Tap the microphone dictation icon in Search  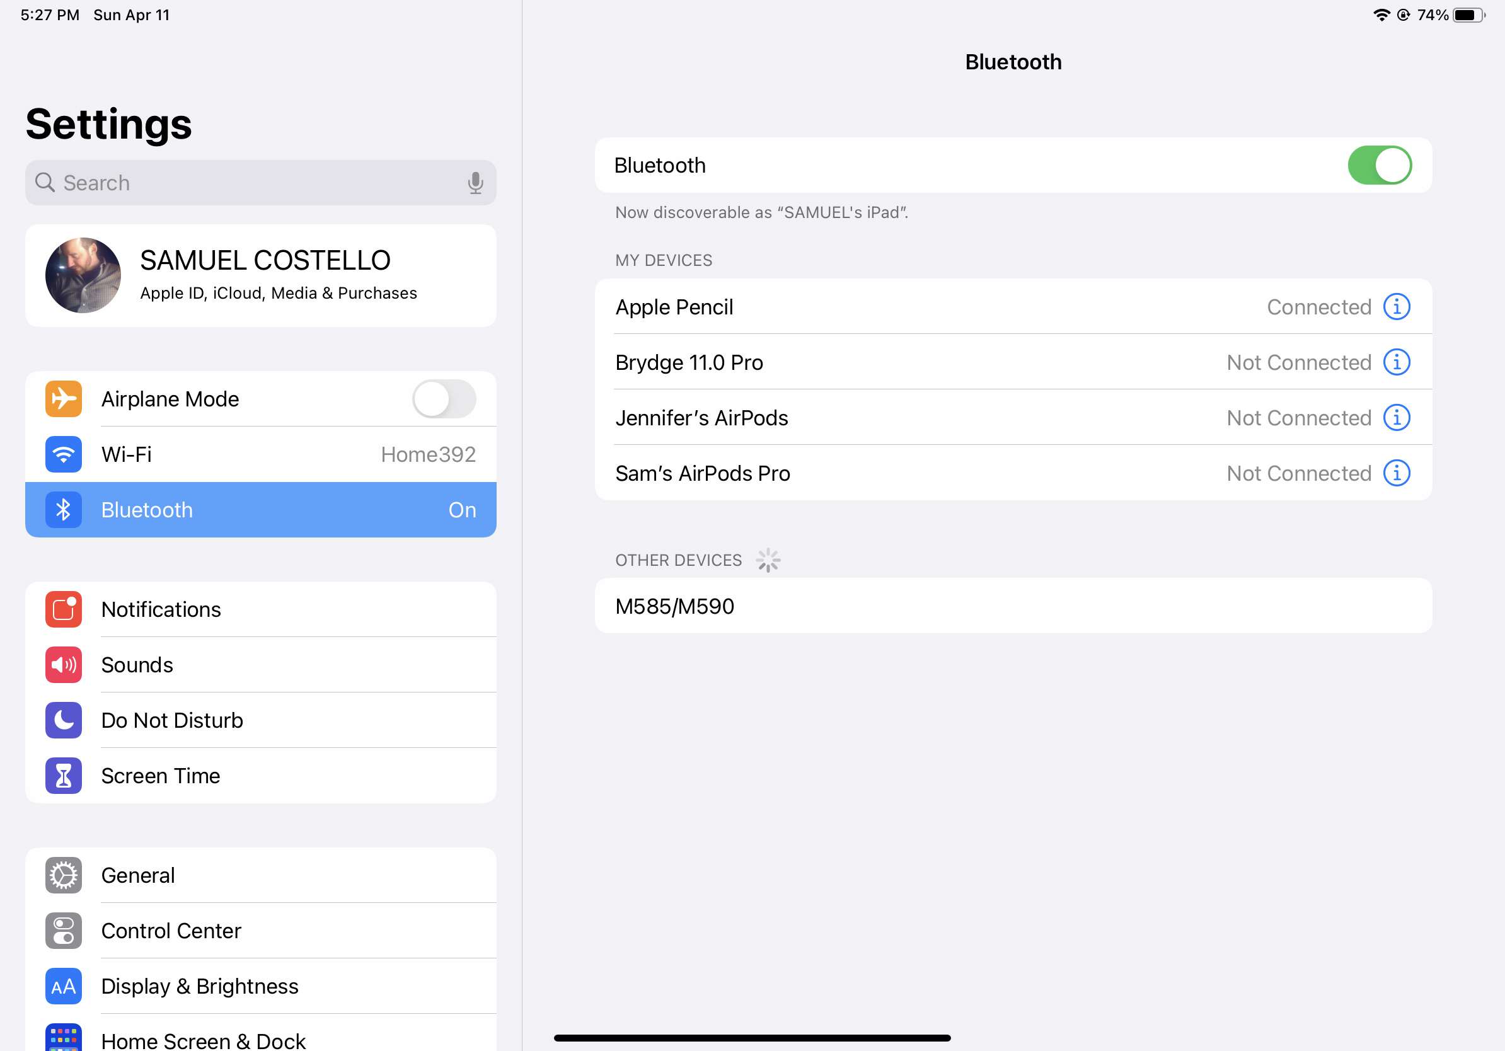476,183
